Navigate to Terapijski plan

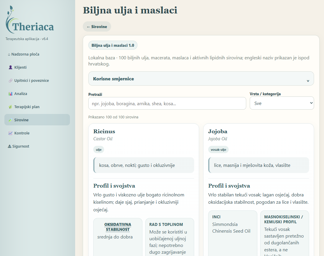pos(37,107)
